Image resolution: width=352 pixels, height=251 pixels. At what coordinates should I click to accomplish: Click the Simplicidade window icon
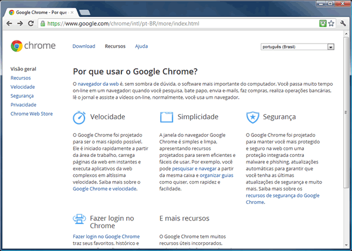(x=167, y=117)
